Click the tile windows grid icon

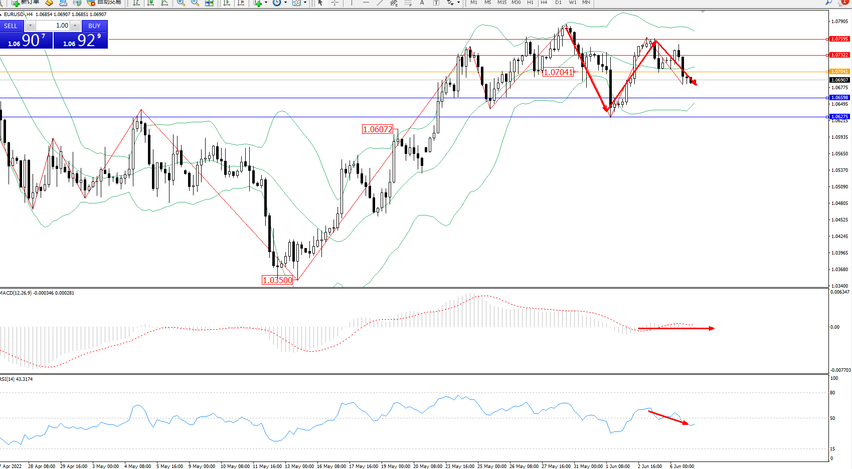coord(209,3)
